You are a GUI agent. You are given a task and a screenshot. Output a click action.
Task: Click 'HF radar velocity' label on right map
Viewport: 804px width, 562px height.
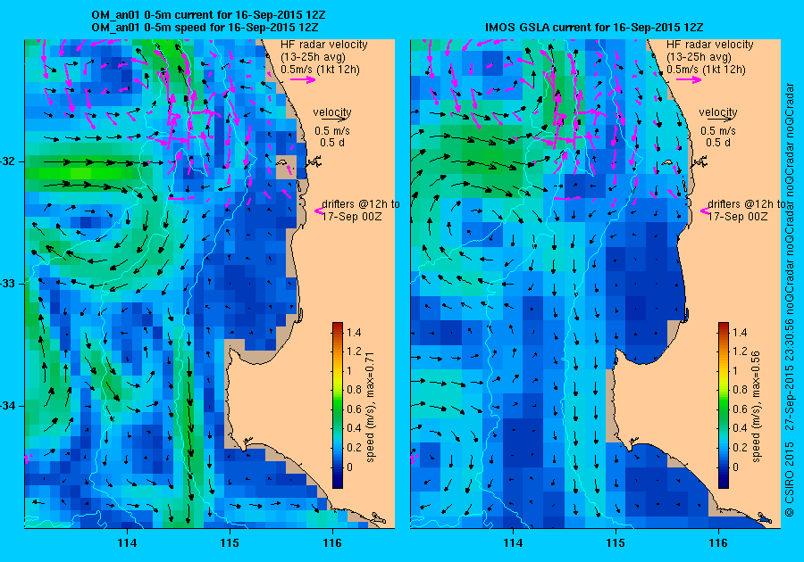point(710,45)
